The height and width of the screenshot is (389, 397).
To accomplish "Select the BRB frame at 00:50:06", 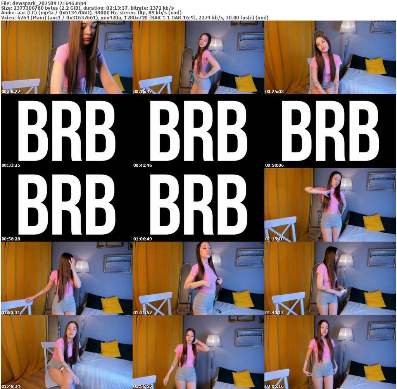I will click(330, 131).
